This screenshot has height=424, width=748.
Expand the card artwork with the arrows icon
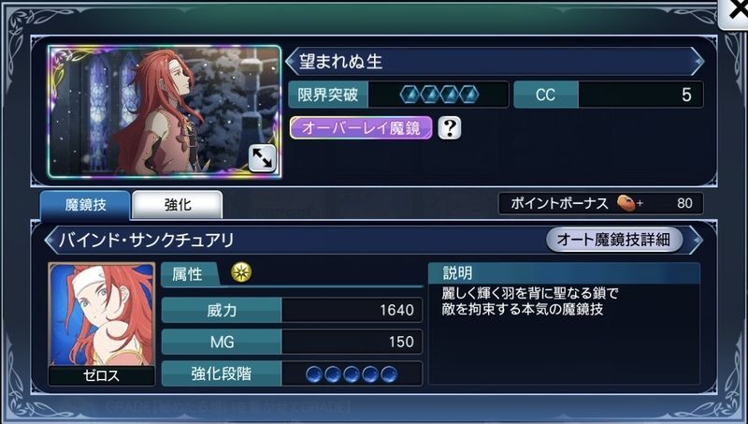[x=262, y=158]
